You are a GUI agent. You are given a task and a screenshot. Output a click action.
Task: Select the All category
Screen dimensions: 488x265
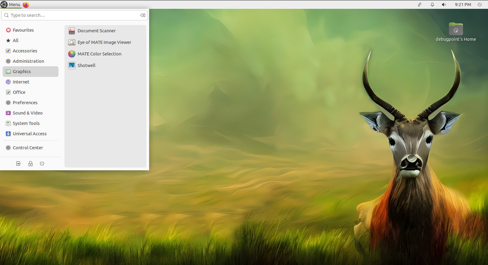[x=31, y=41]
